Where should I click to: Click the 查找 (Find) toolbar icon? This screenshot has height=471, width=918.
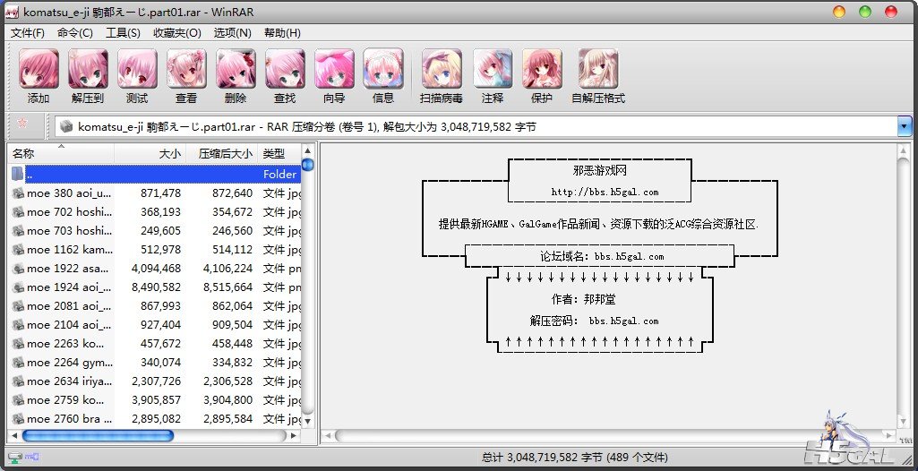(285, 69)
